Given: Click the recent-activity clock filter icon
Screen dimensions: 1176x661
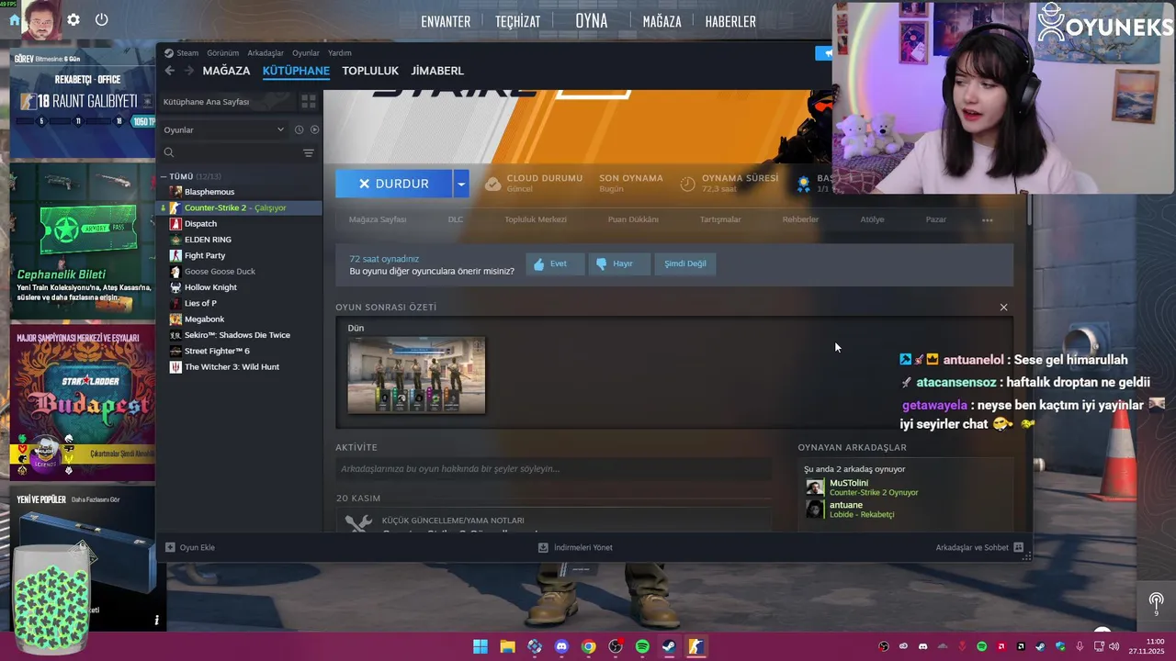Looking at the screenshot, I should point(299,129).
